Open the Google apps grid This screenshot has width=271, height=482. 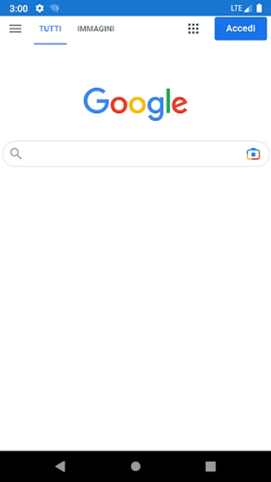[193, 28]
